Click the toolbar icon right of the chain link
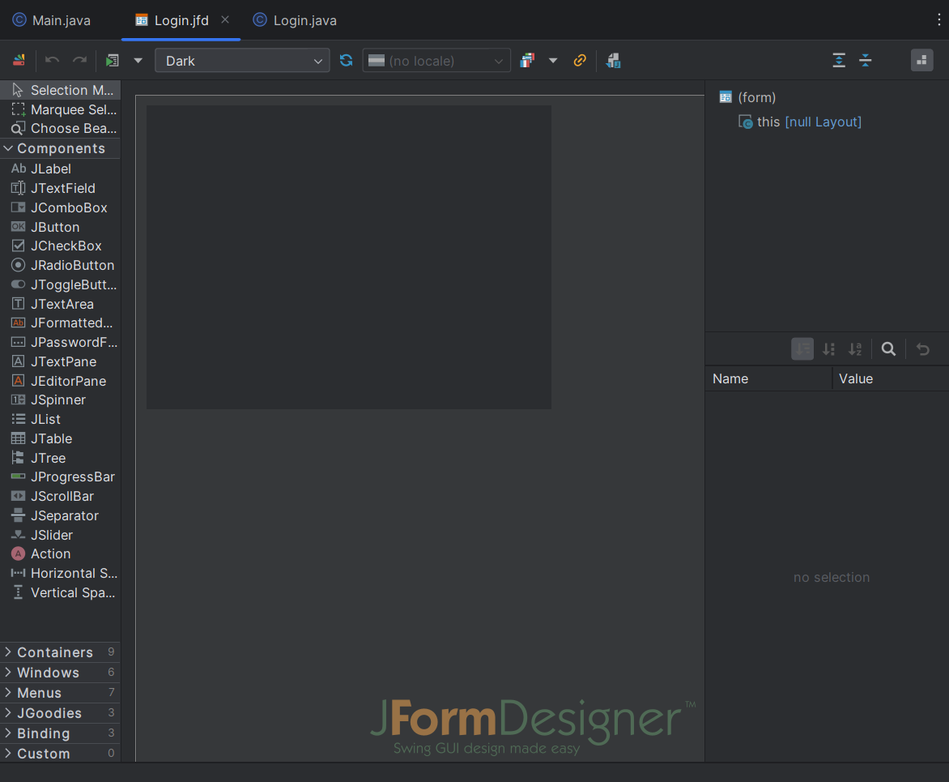Screen dimensions: 949x782 (613, 60)
